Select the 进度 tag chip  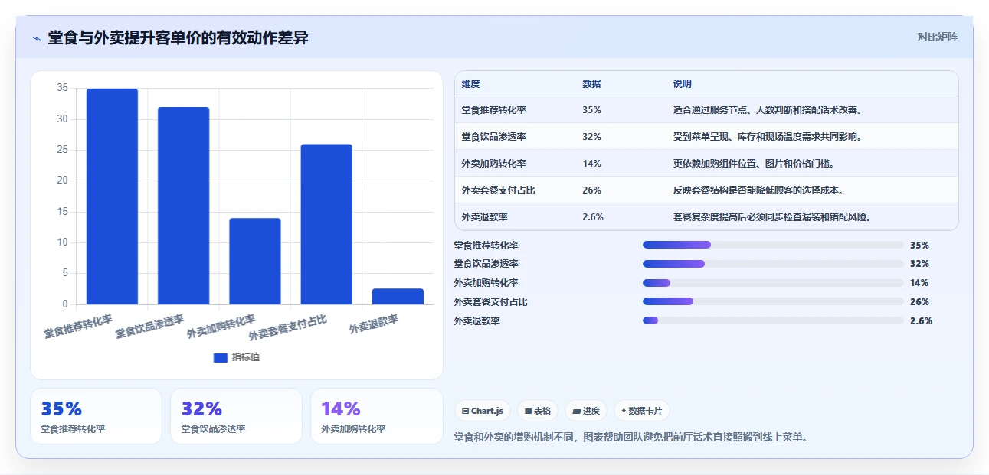586,411
